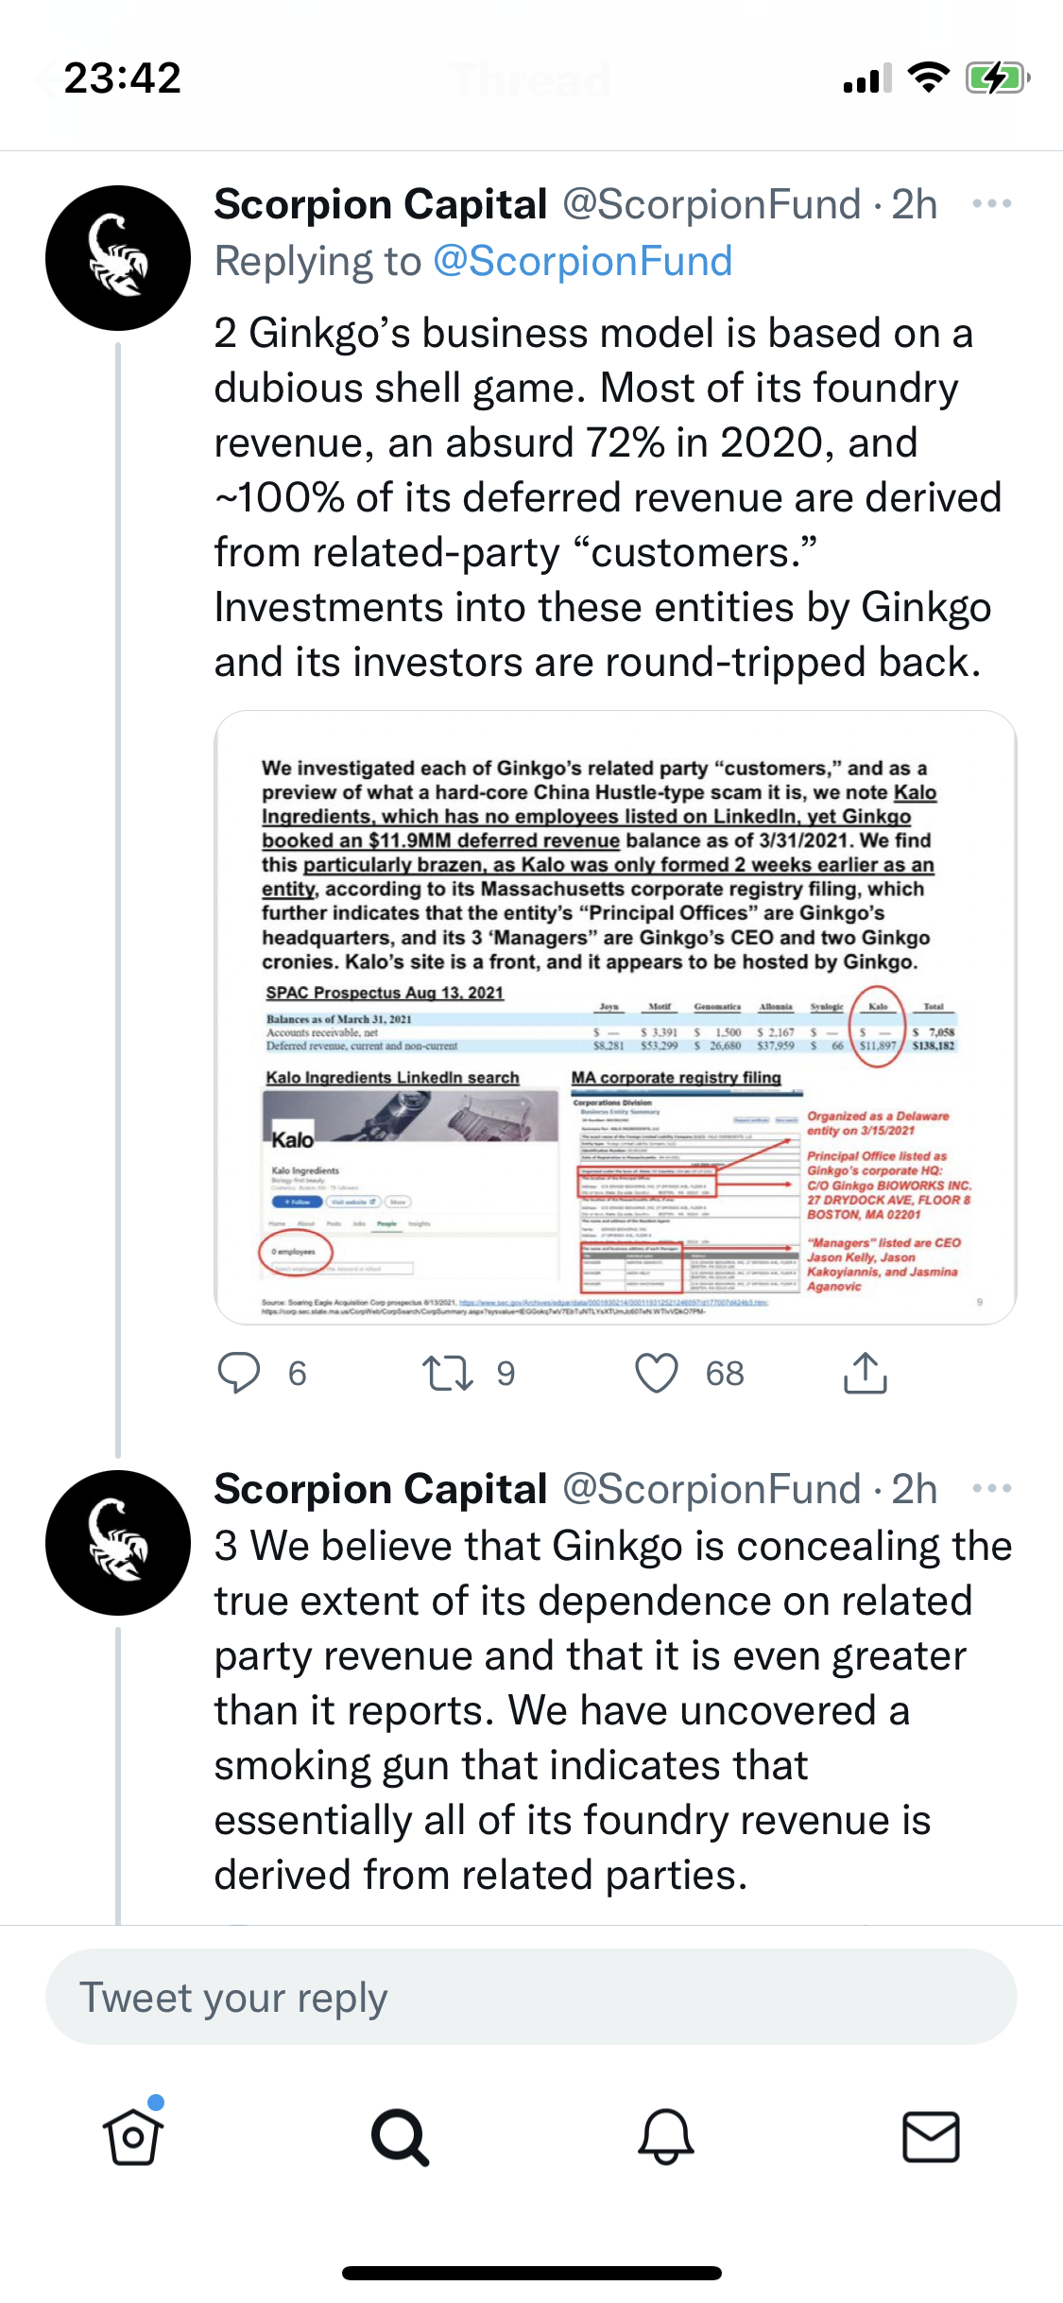Open Scorpion Capital avatar on second tweet
The width and height of the screenshot is (1063, 2303).
tap(118, 1542)
